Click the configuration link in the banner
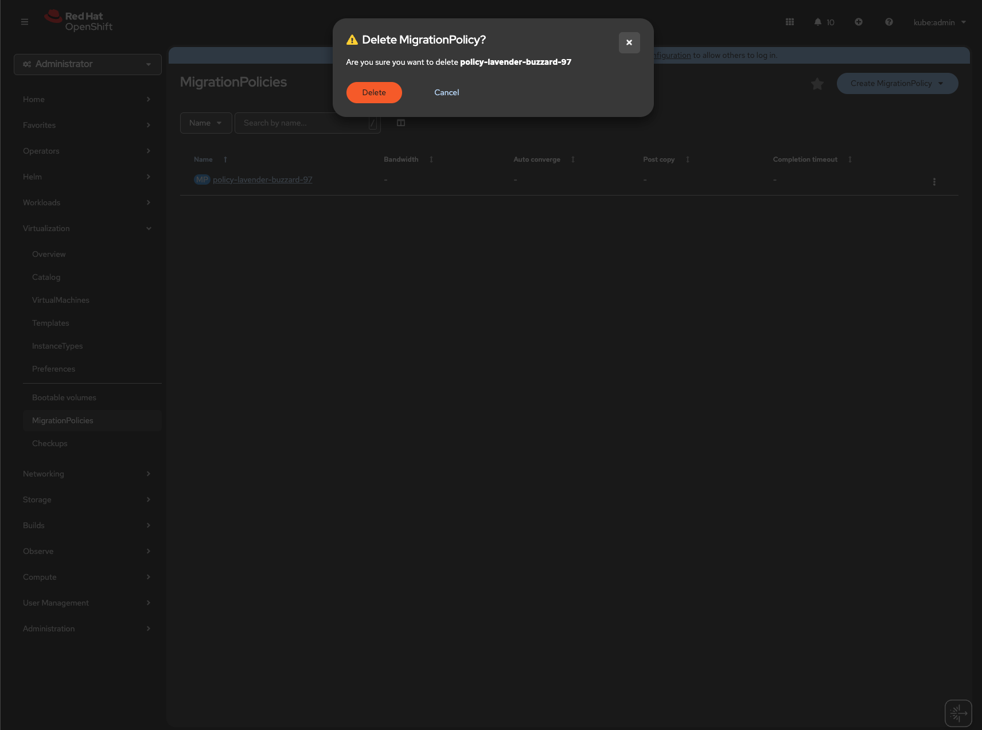 pos(672,55)
